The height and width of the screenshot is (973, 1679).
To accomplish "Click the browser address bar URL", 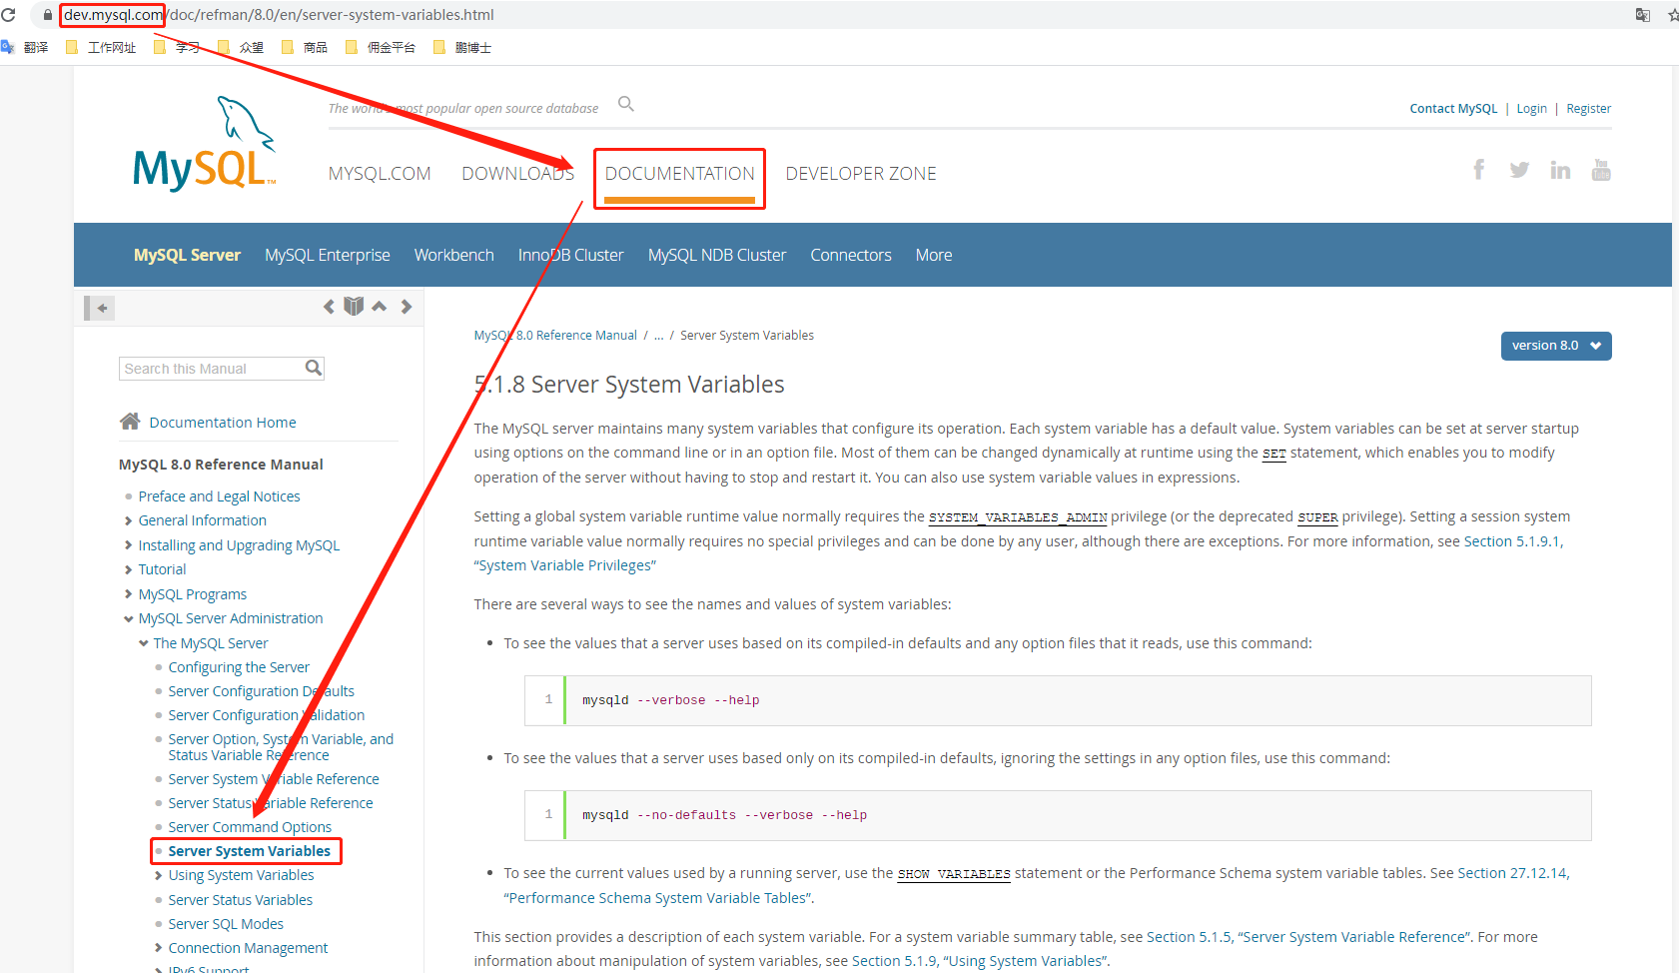I will click(279, 15).
